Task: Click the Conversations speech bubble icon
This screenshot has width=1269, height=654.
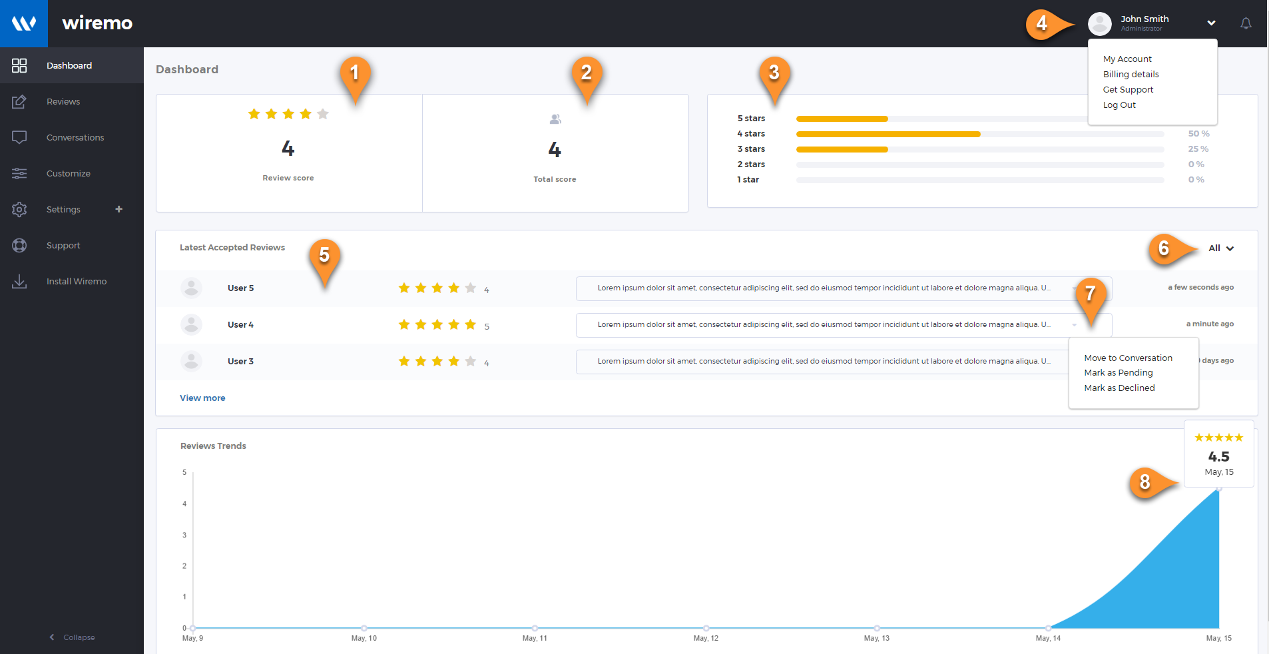Action: point(19,137)
